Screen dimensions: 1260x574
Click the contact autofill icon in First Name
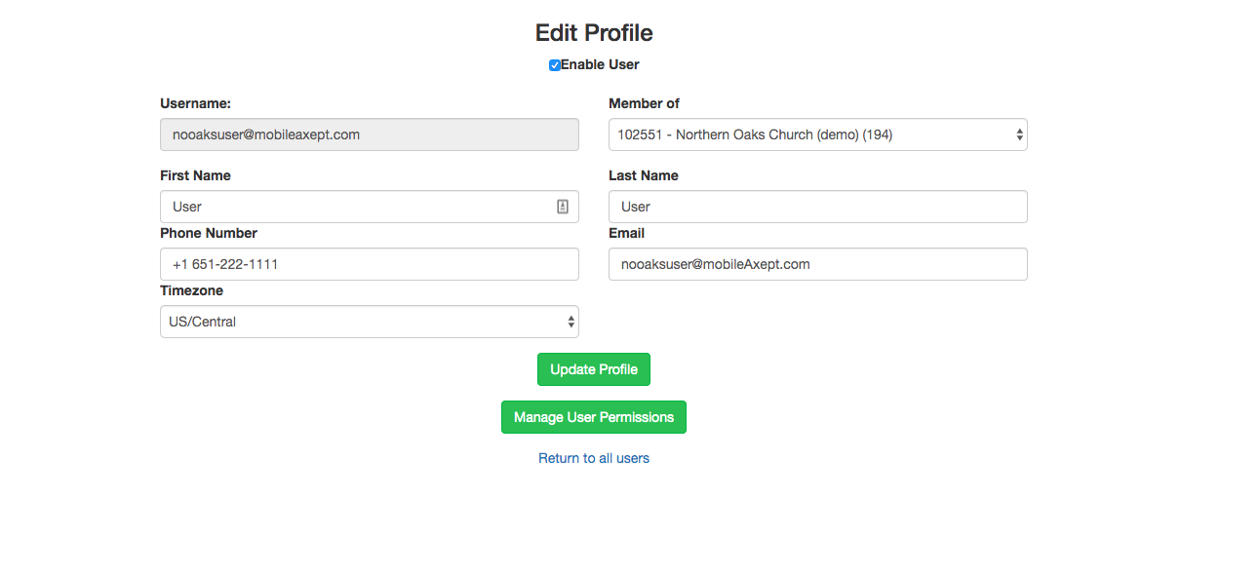[563, 207]
